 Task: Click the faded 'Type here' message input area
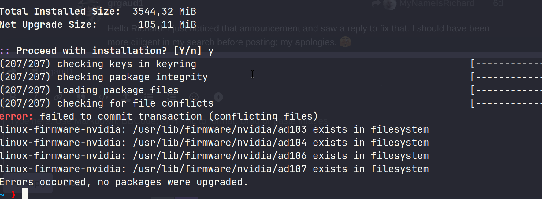[x=184, y=121]
